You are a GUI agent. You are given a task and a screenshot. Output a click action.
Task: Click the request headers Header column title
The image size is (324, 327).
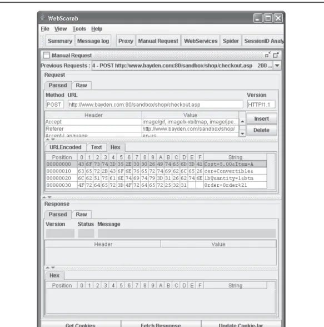click(93, 115)
